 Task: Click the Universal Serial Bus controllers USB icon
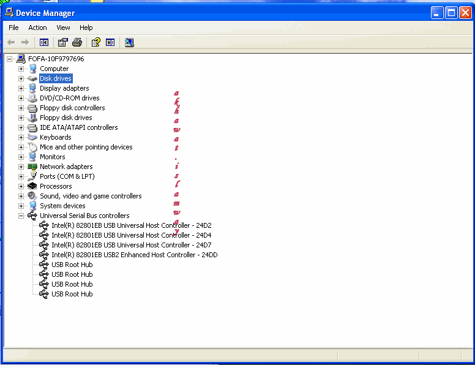click(x=32, y=216)
